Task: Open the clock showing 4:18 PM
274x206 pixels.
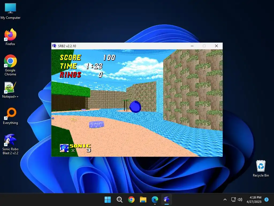Action: click(254, 200)
